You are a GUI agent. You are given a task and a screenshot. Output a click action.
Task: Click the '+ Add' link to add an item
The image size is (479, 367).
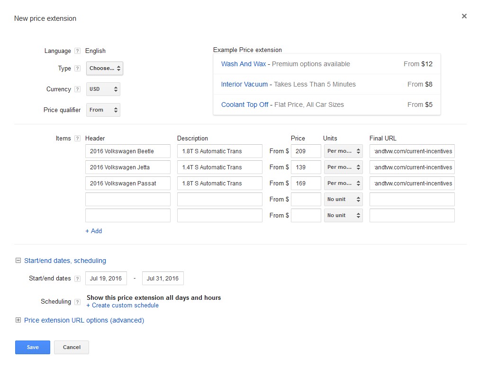point(93,231)
